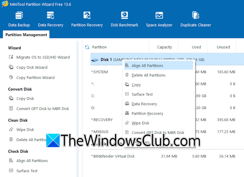The width and height of the screenshot is (244, 177).
Task: Start the Copy Disk Wizard link
Action: pyautogui.click(x=32, y=67)
